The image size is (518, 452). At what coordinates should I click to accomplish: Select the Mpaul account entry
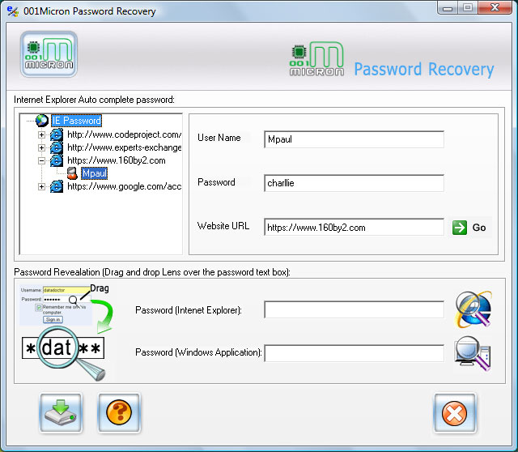(x=95, y=173)
